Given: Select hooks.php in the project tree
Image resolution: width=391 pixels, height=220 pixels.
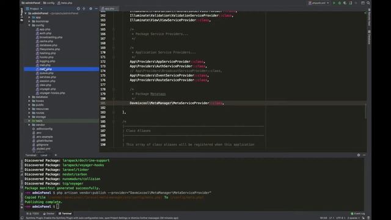Looking at the screenshot, I should coord(45,57).
